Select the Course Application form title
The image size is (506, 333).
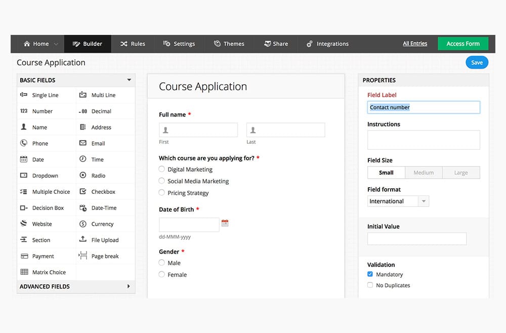point(203,87)
